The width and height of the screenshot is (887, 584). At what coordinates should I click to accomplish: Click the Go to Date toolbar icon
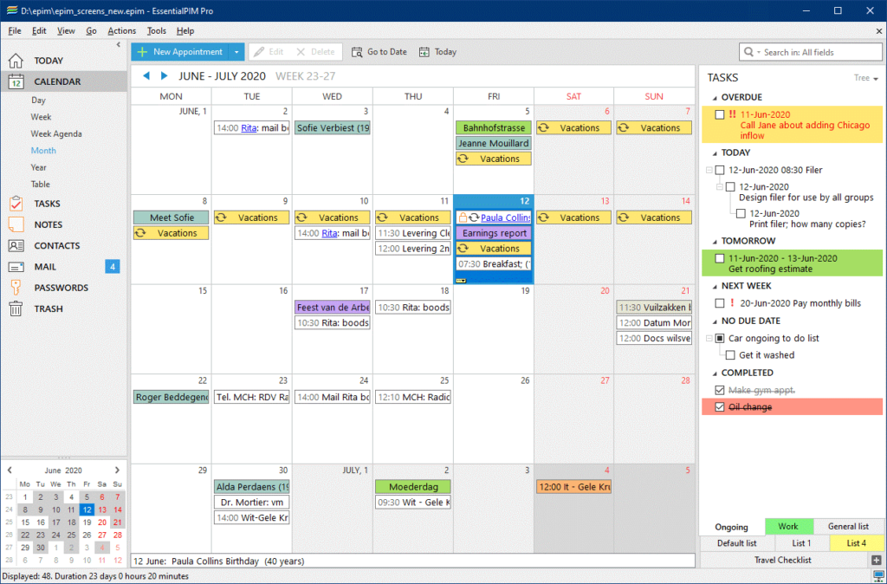[x=358, y=51]
